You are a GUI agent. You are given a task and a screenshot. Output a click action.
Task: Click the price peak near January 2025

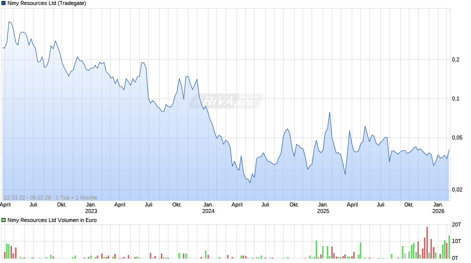coord(330,112)
